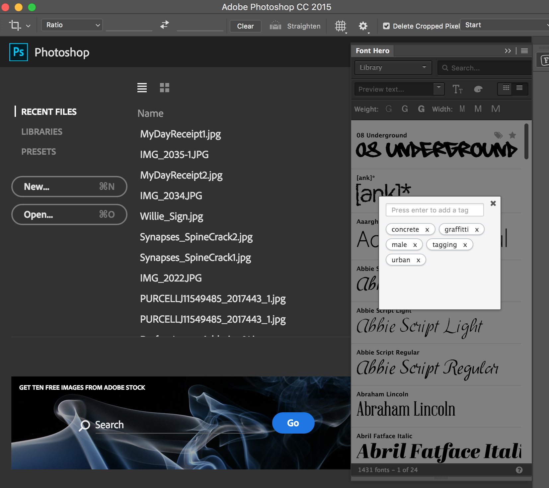Select Abraham Lincoln font

436,406
